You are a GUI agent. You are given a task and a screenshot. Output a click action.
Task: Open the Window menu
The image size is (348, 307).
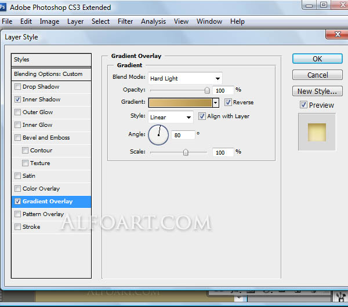209,21
